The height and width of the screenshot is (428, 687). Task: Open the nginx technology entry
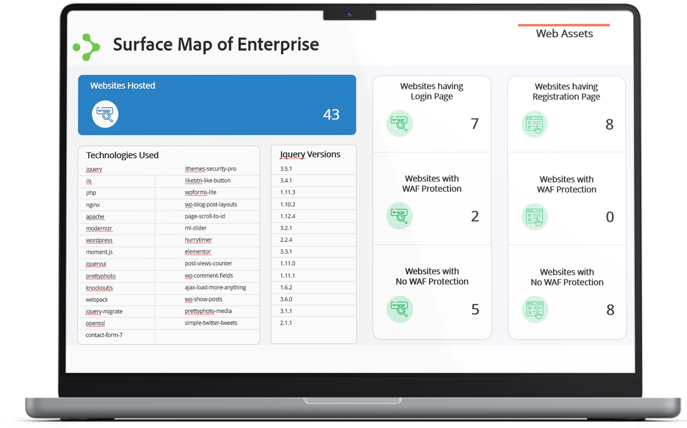93,205
